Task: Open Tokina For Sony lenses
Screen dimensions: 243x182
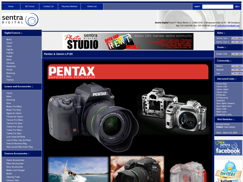Action: [x=14, y=134]
